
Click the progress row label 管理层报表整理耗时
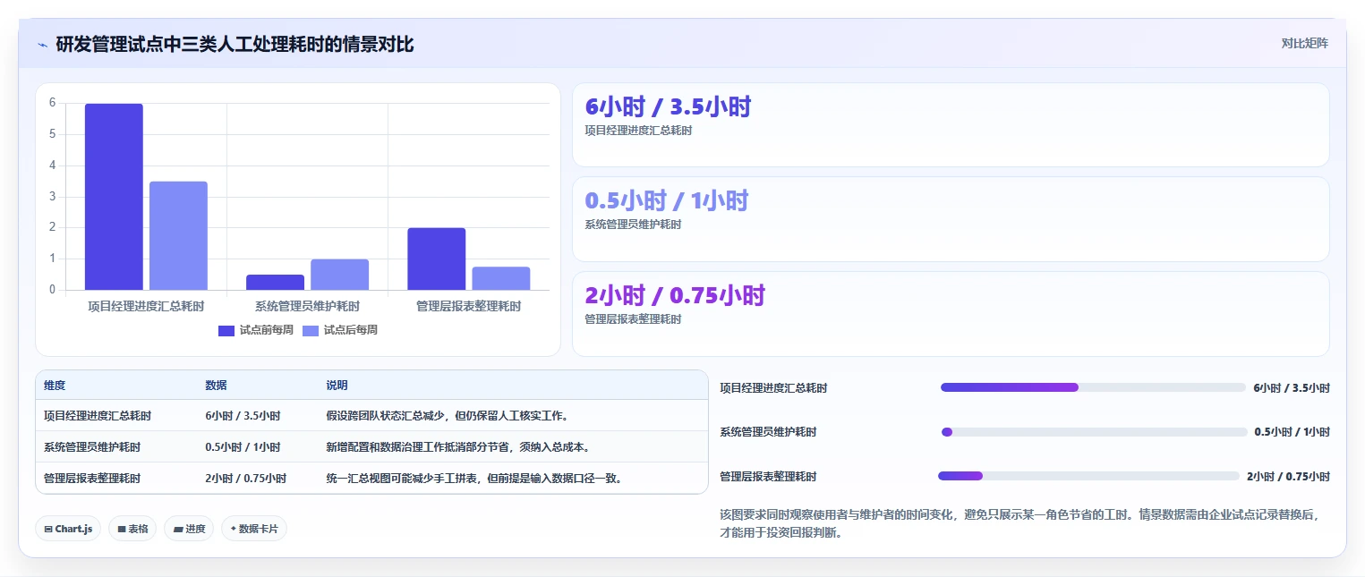[x=768, y=477]
